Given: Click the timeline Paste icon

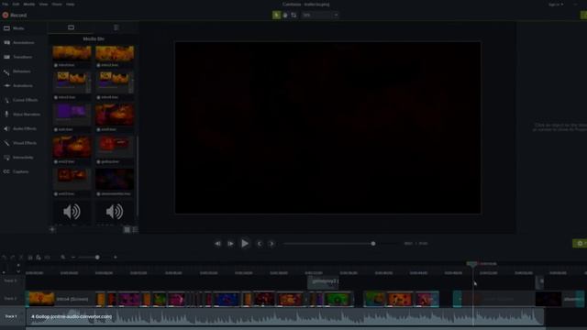Looking at the screenshot, I should [x=39, y=258].
